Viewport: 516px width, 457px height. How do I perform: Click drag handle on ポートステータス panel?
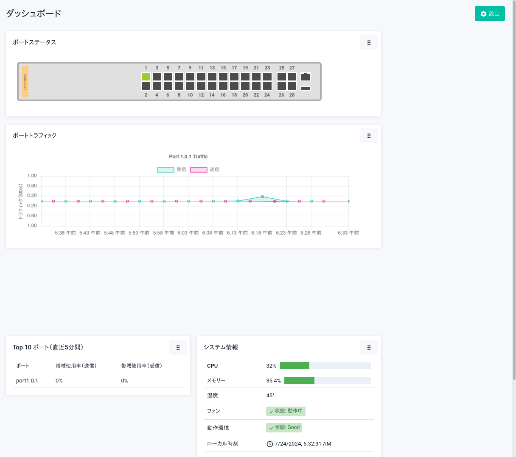[369, 43]
